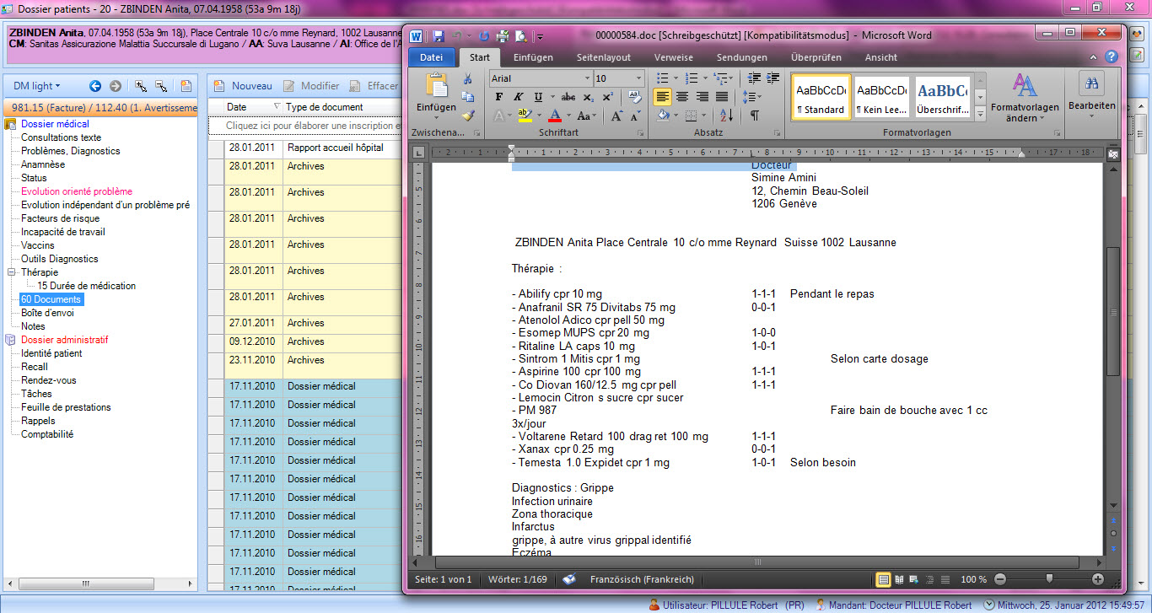Open Feuille de prestations tree item

[x=66, y=407]
